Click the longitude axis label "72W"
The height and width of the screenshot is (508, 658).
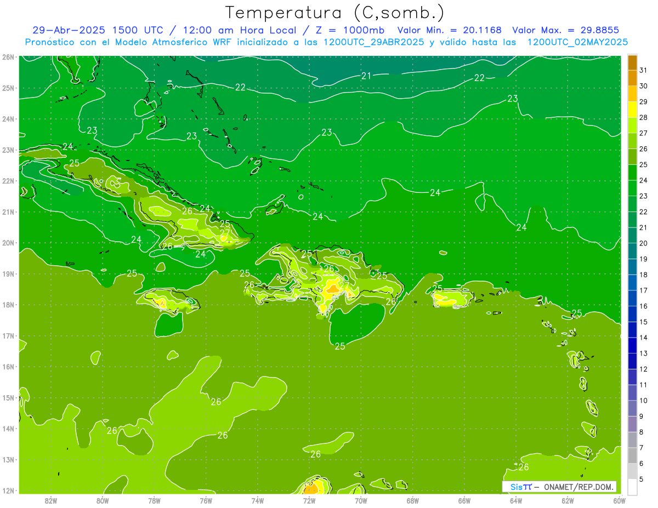(309, 500)
